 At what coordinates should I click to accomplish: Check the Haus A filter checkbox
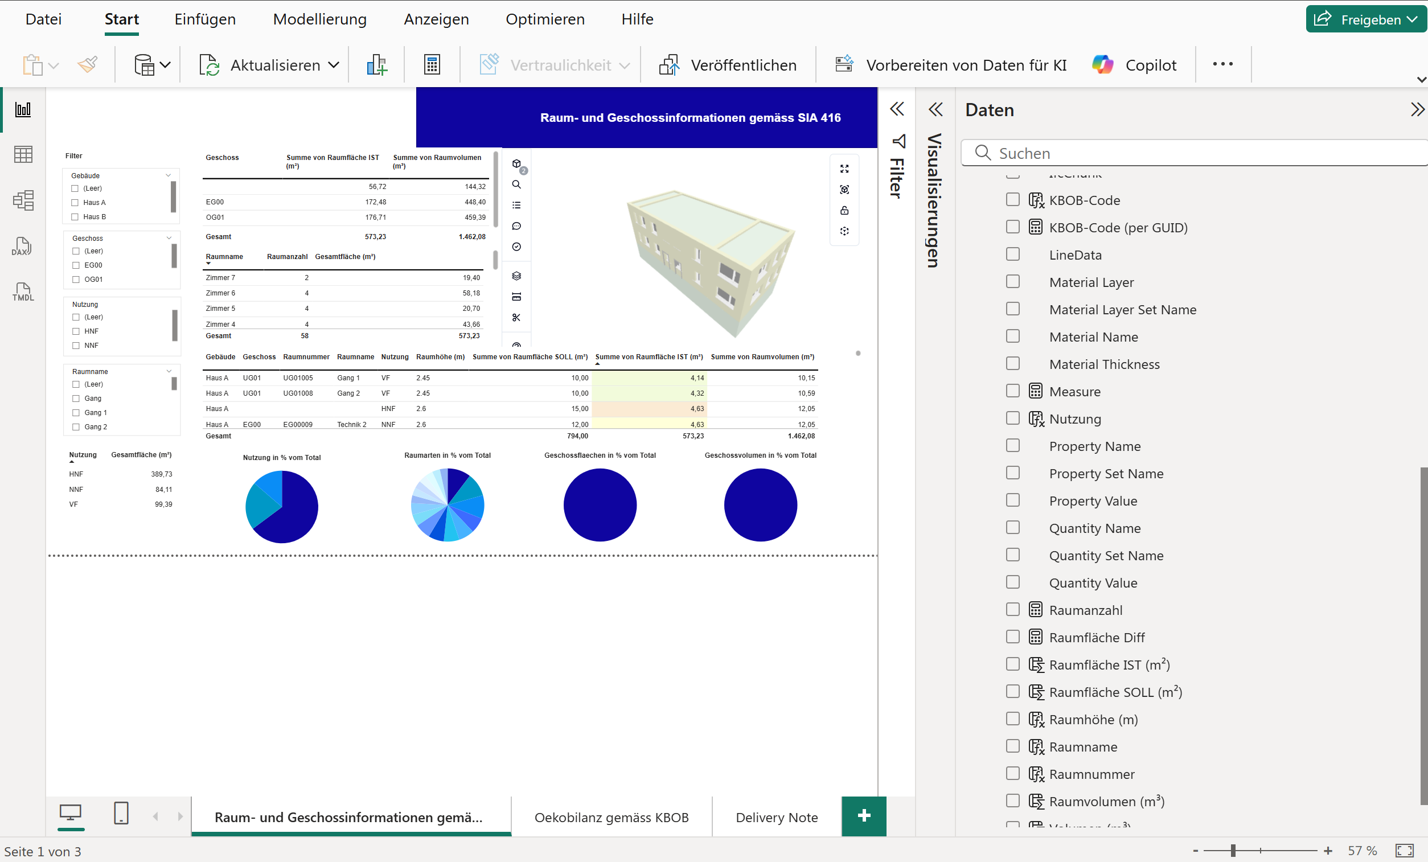[x=75, y=202]
